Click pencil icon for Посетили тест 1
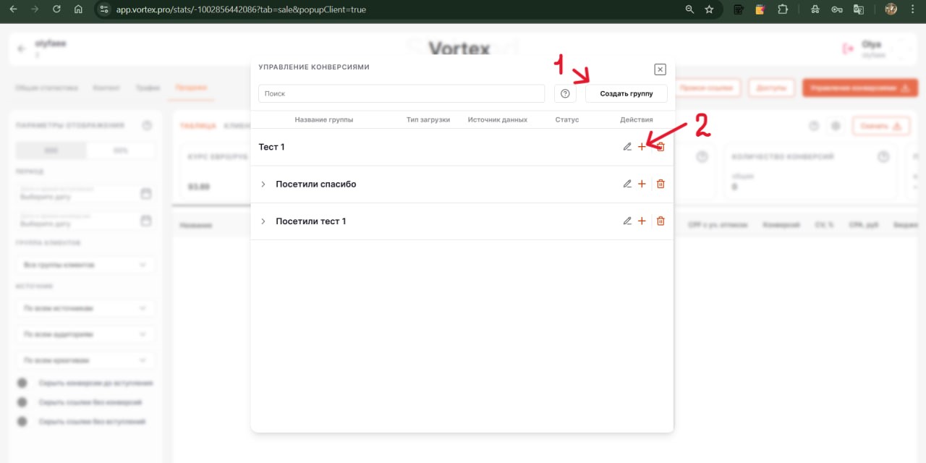Viewport: 926px width, 463px height. [x=627, y=221]
